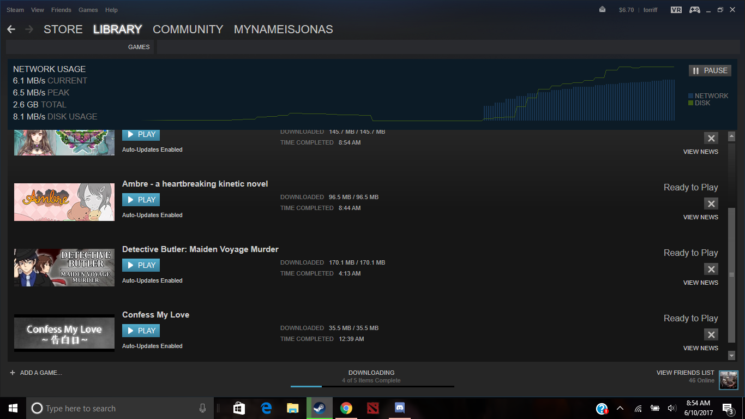
Task: Enable VR mode button
Action: (676, 10)
